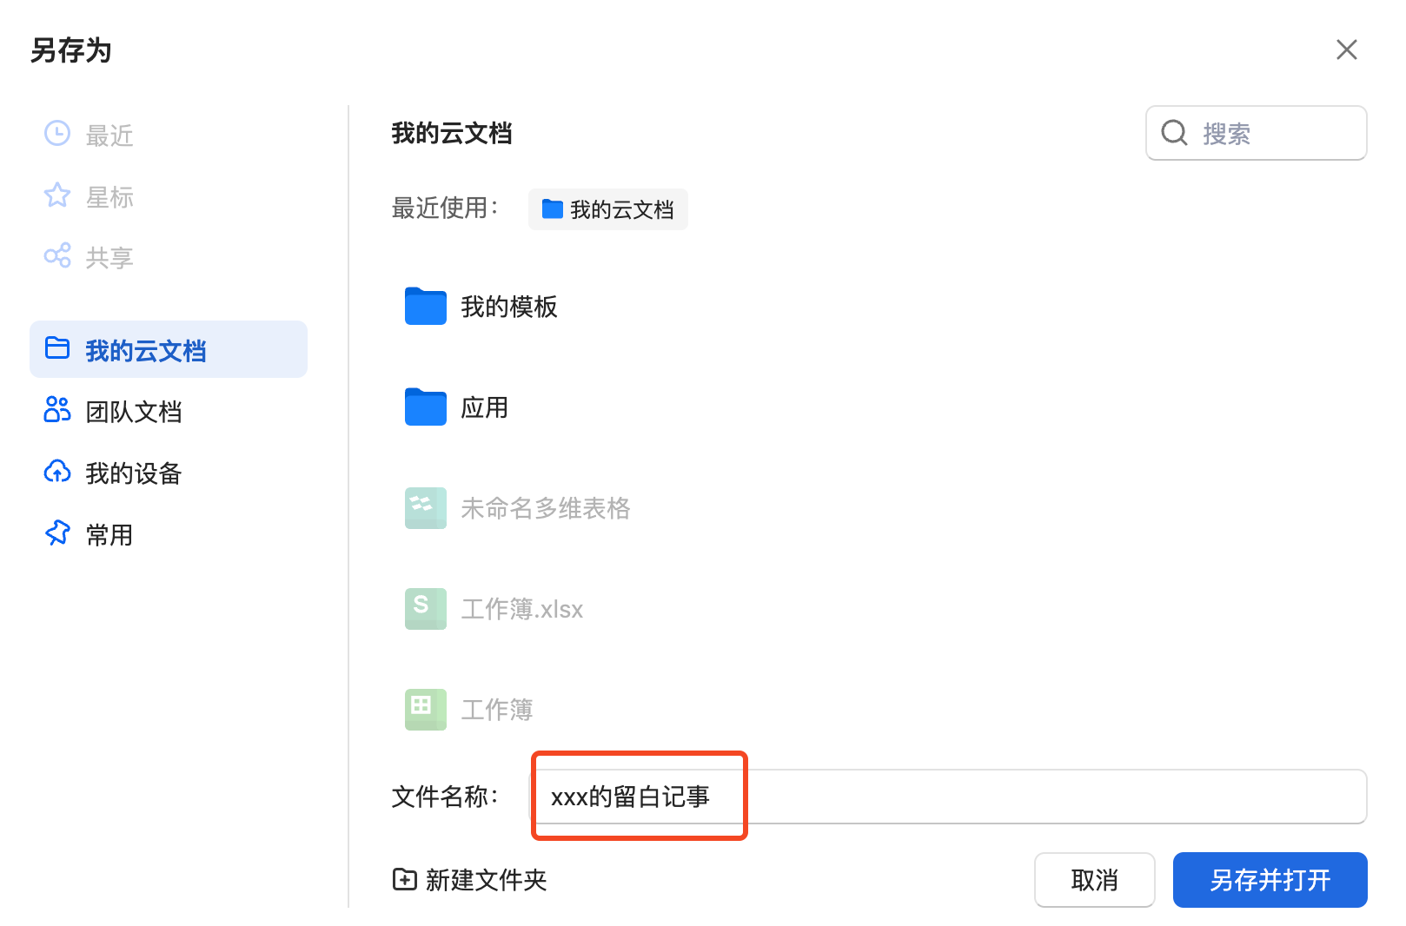Viewport: 1406px width, 926px height.
Task: Click the 另存并打开 button
Action: (1270, 880)
